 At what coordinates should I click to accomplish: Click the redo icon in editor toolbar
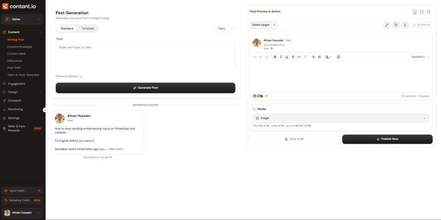point(260,57)
